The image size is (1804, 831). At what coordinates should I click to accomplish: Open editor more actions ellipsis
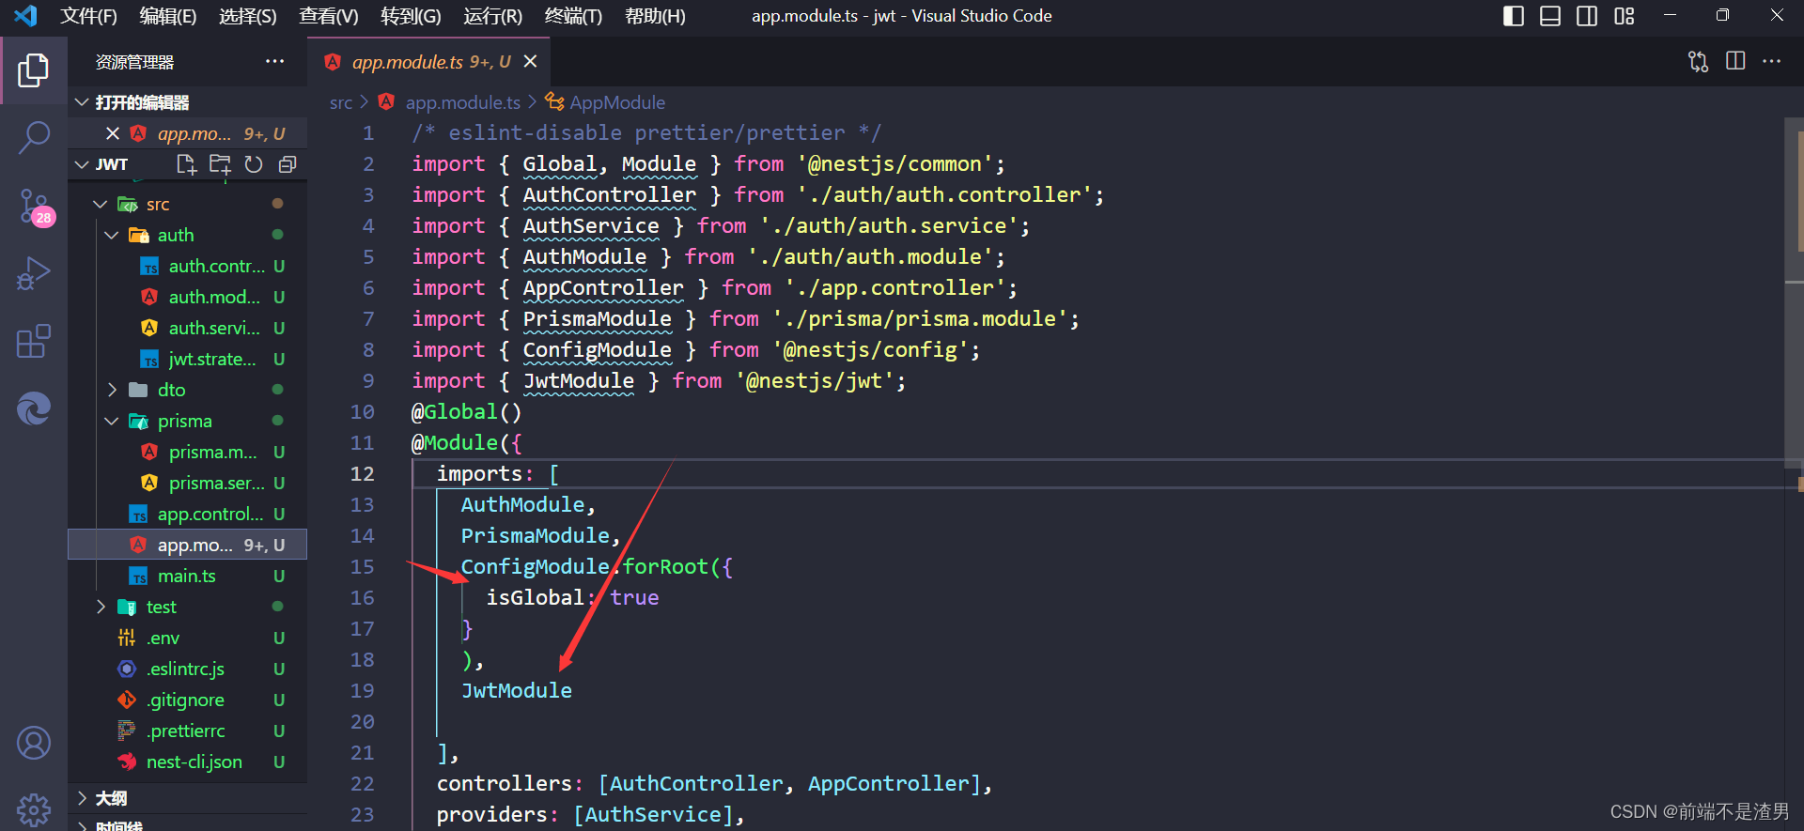click(x=1771, y=61)
